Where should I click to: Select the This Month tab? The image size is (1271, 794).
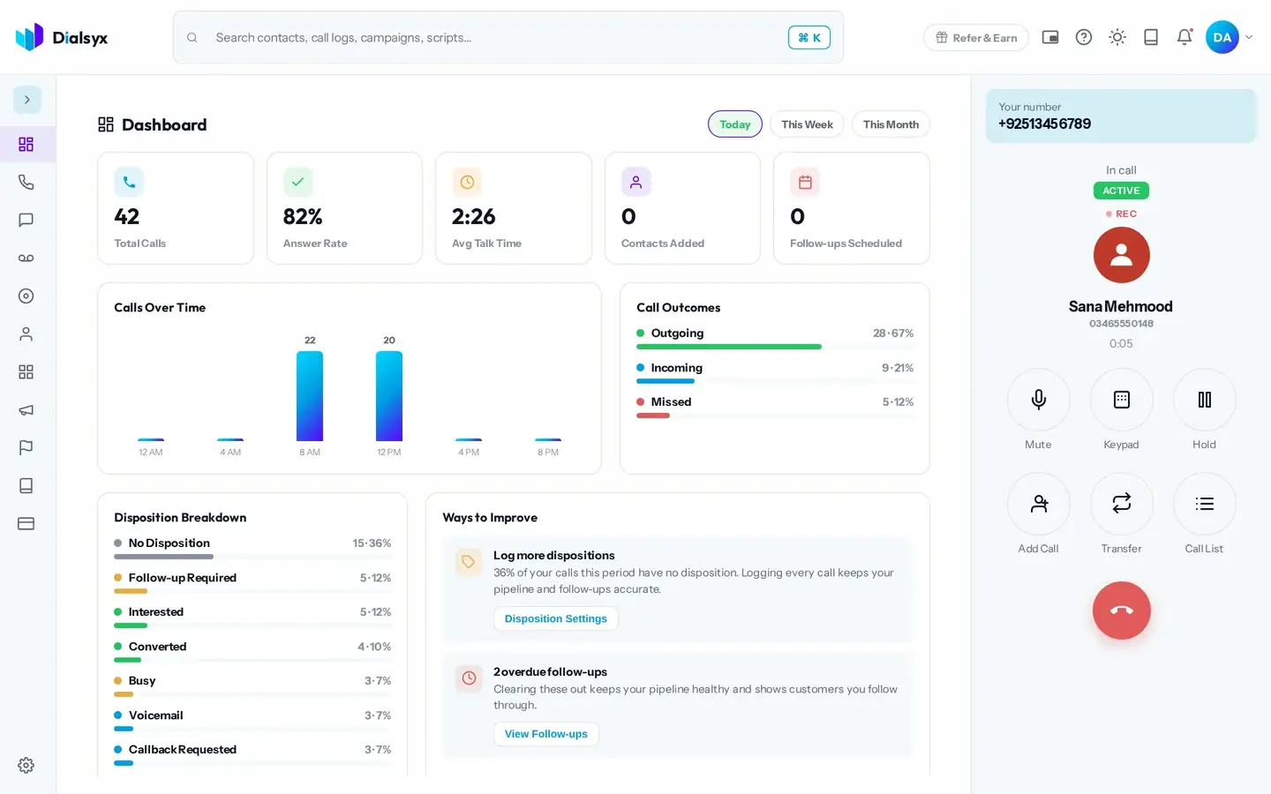[891, 124]
